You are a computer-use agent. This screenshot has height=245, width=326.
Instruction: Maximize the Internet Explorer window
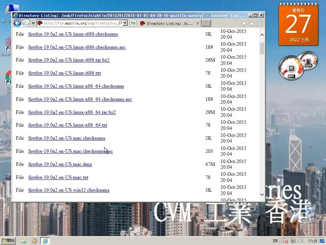pyautogui.click(x=256, y=15)
